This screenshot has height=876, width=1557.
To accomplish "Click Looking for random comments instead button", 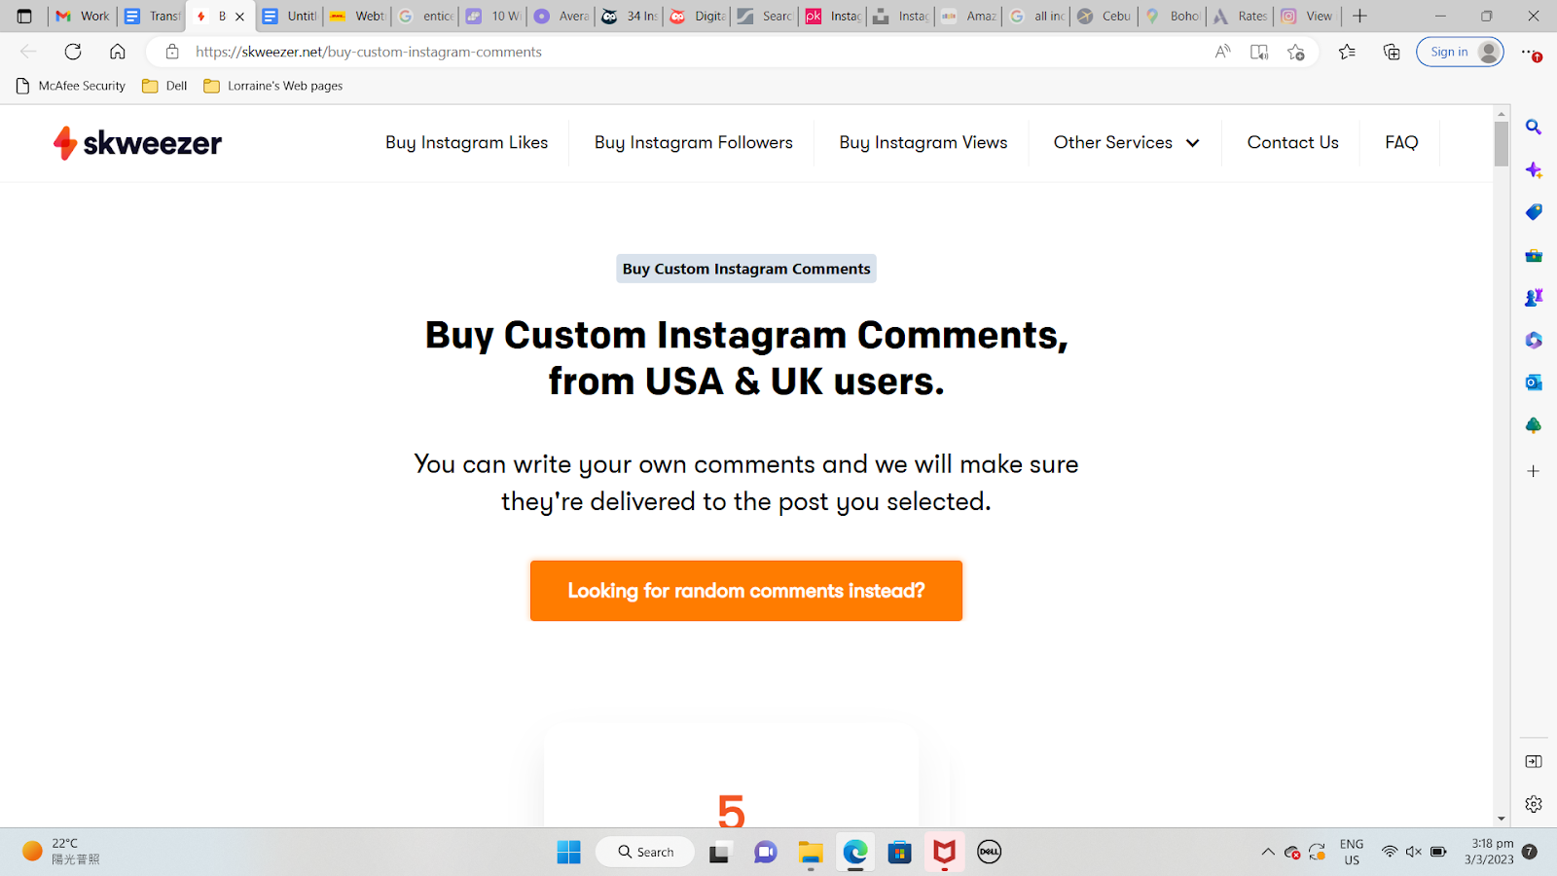I will pos(746,591).
